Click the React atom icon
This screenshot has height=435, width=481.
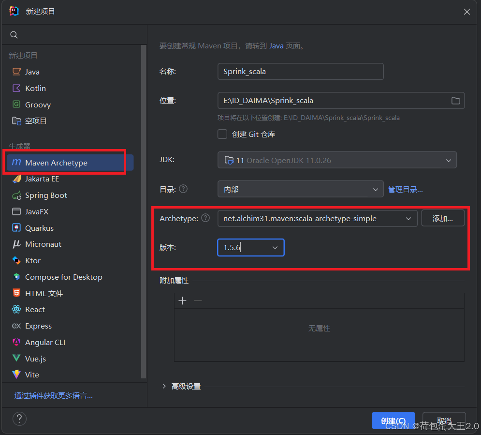coord(16,309)
